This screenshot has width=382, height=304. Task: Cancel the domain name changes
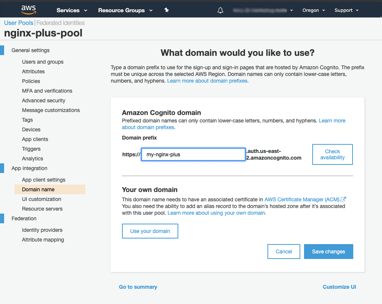[284, 252]
